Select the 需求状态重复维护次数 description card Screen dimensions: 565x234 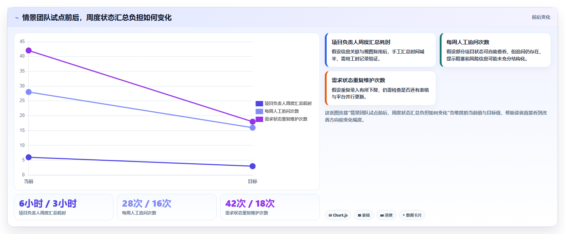tap(380, 88)
